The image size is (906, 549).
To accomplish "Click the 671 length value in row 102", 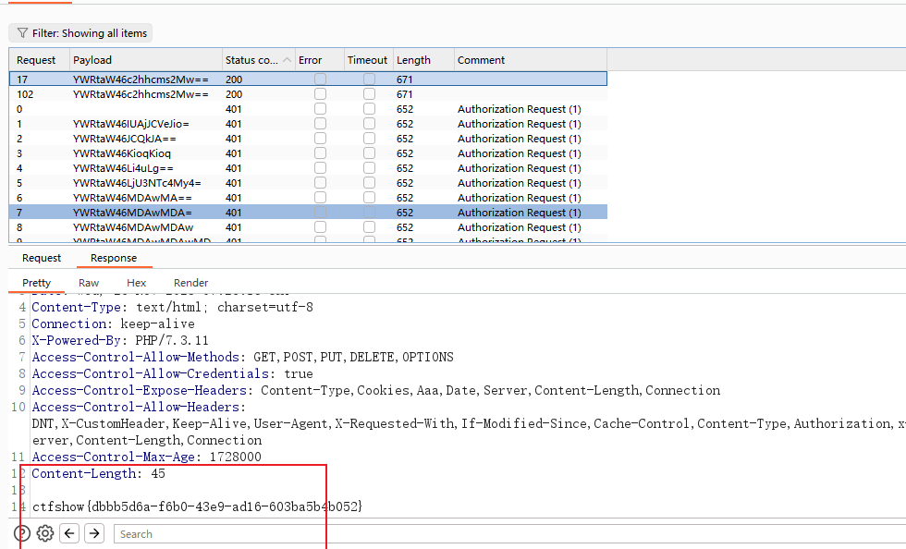I will 405,93.
